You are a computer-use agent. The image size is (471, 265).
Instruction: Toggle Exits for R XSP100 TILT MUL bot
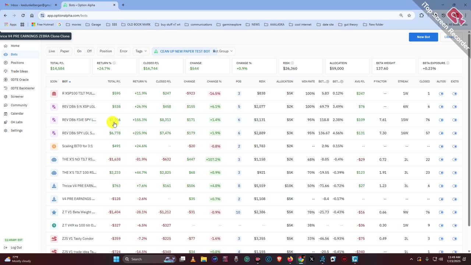[455, 93]
